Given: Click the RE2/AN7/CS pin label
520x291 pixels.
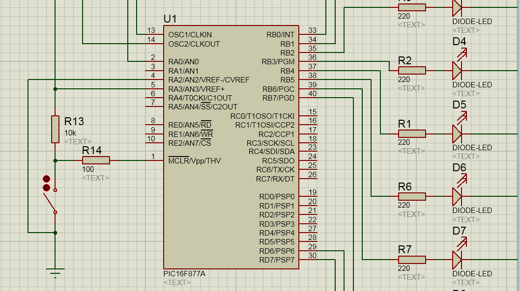Looking at the screenshot, I should (190, 143).
